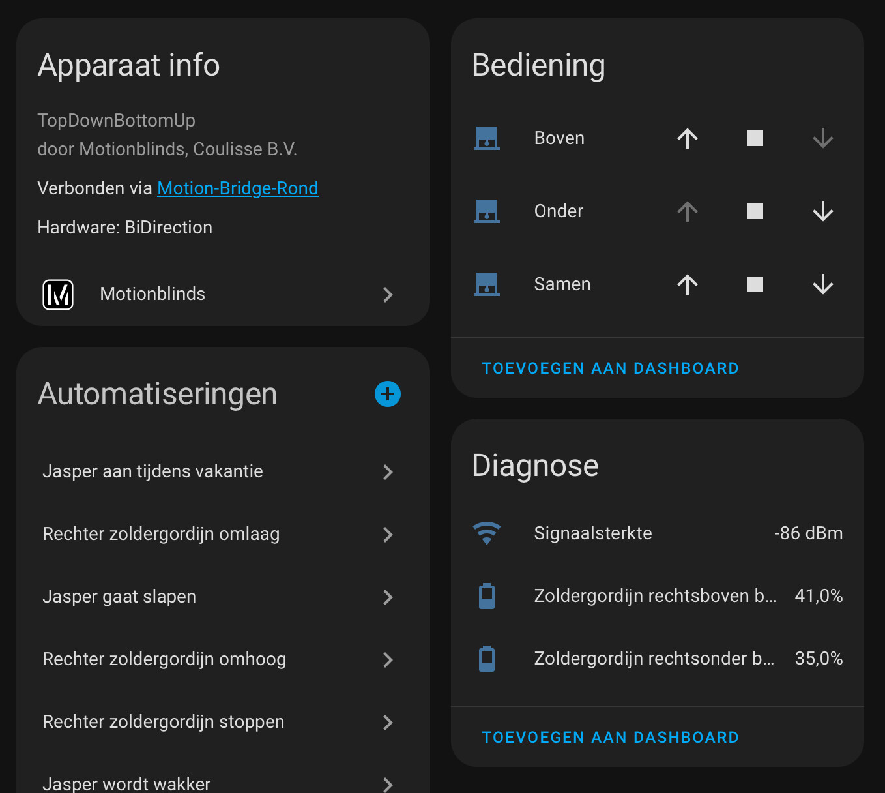885x793 pixels.
Task: Click Toevoegen aan dashboard under Diagnose
Action: [x=610, y=738]
